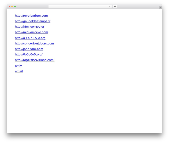
Task: Open the a-r-c-h-i-v-e.org link
Action: coord(30,38)
